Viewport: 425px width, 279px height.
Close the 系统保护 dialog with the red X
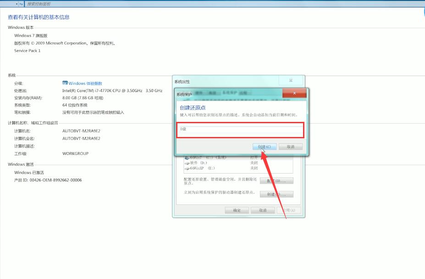(x=294, y=93)
